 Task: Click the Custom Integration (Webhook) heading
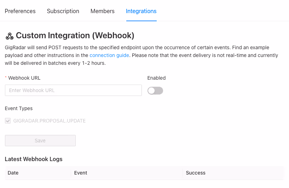75,35
